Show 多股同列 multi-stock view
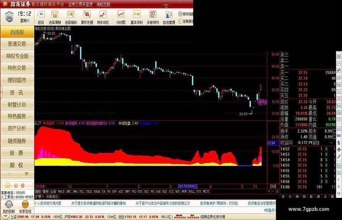342x220 pixels. click(153, 18)
